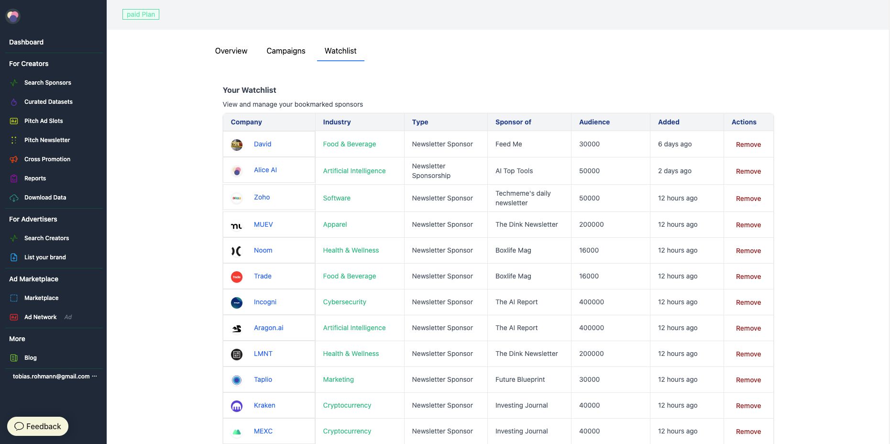Click the Pitch Ad Slots icon
The height and width of the screenshot is (444, 890).
(14, 121)
